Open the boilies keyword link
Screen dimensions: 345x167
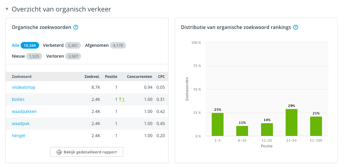(x=18, y=99)
